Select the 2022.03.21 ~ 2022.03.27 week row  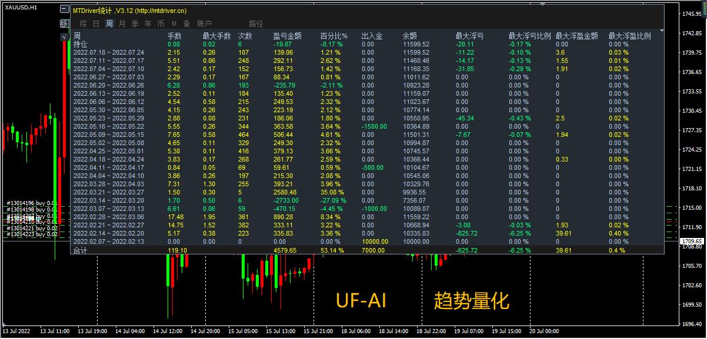(367, 192)
